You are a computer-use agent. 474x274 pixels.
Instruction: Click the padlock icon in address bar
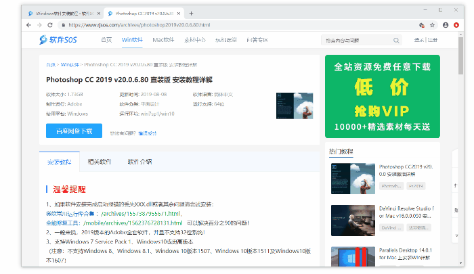(x=63, y=25)
